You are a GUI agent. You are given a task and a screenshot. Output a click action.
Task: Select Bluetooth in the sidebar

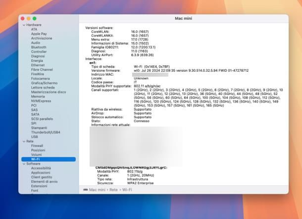39,47
